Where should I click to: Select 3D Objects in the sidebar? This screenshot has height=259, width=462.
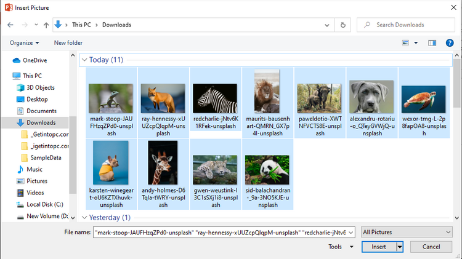[x=40, y=87]
